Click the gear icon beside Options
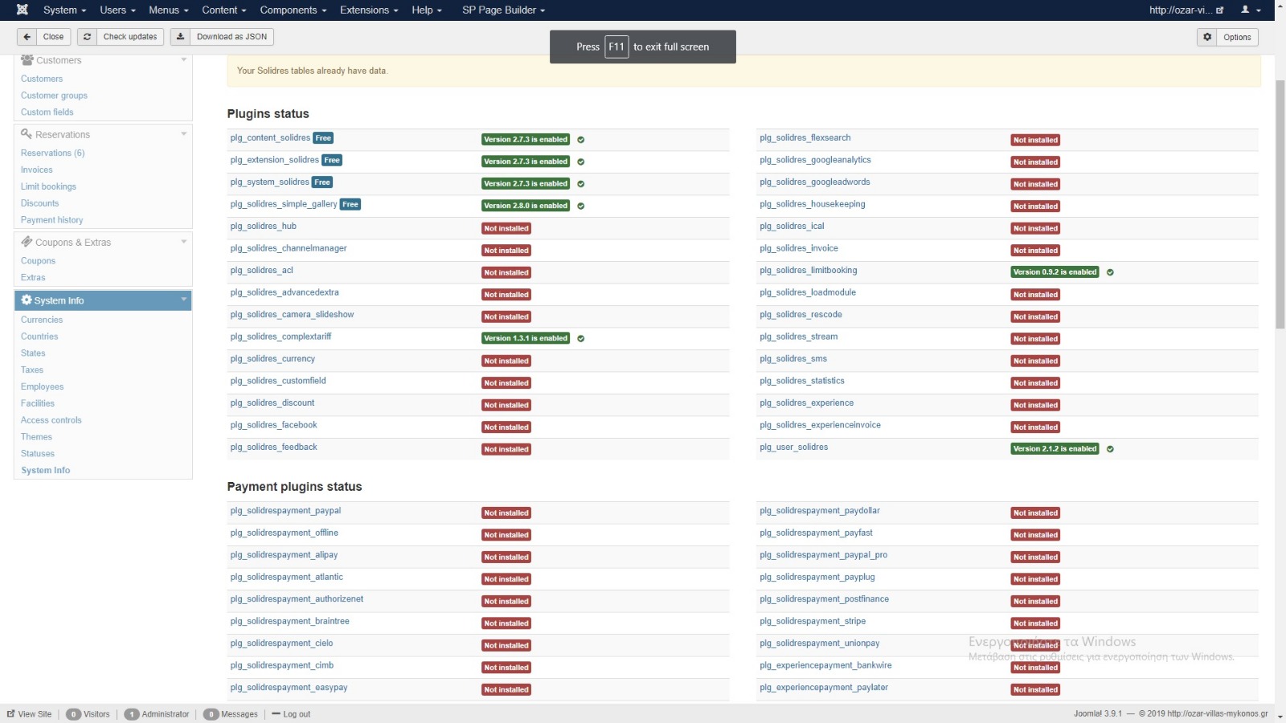The height and width of the screenshot is (723, 1286). click(x=1207, y=37)
